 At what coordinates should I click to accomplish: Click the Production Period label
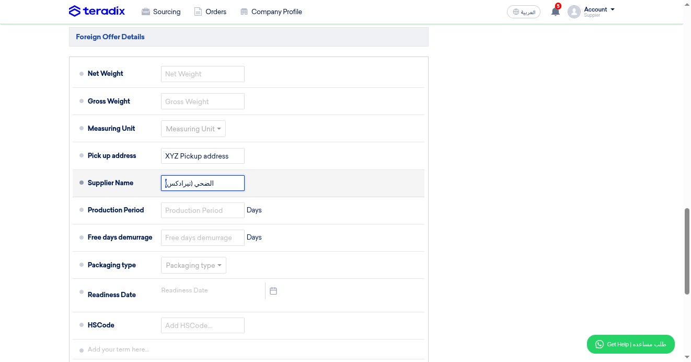(x=116, y=210)
